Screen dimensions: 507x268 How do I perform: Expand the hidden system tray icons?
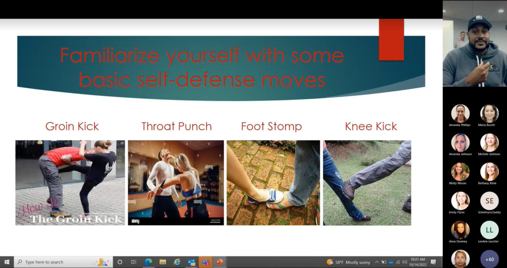click(x=377, y=262)
